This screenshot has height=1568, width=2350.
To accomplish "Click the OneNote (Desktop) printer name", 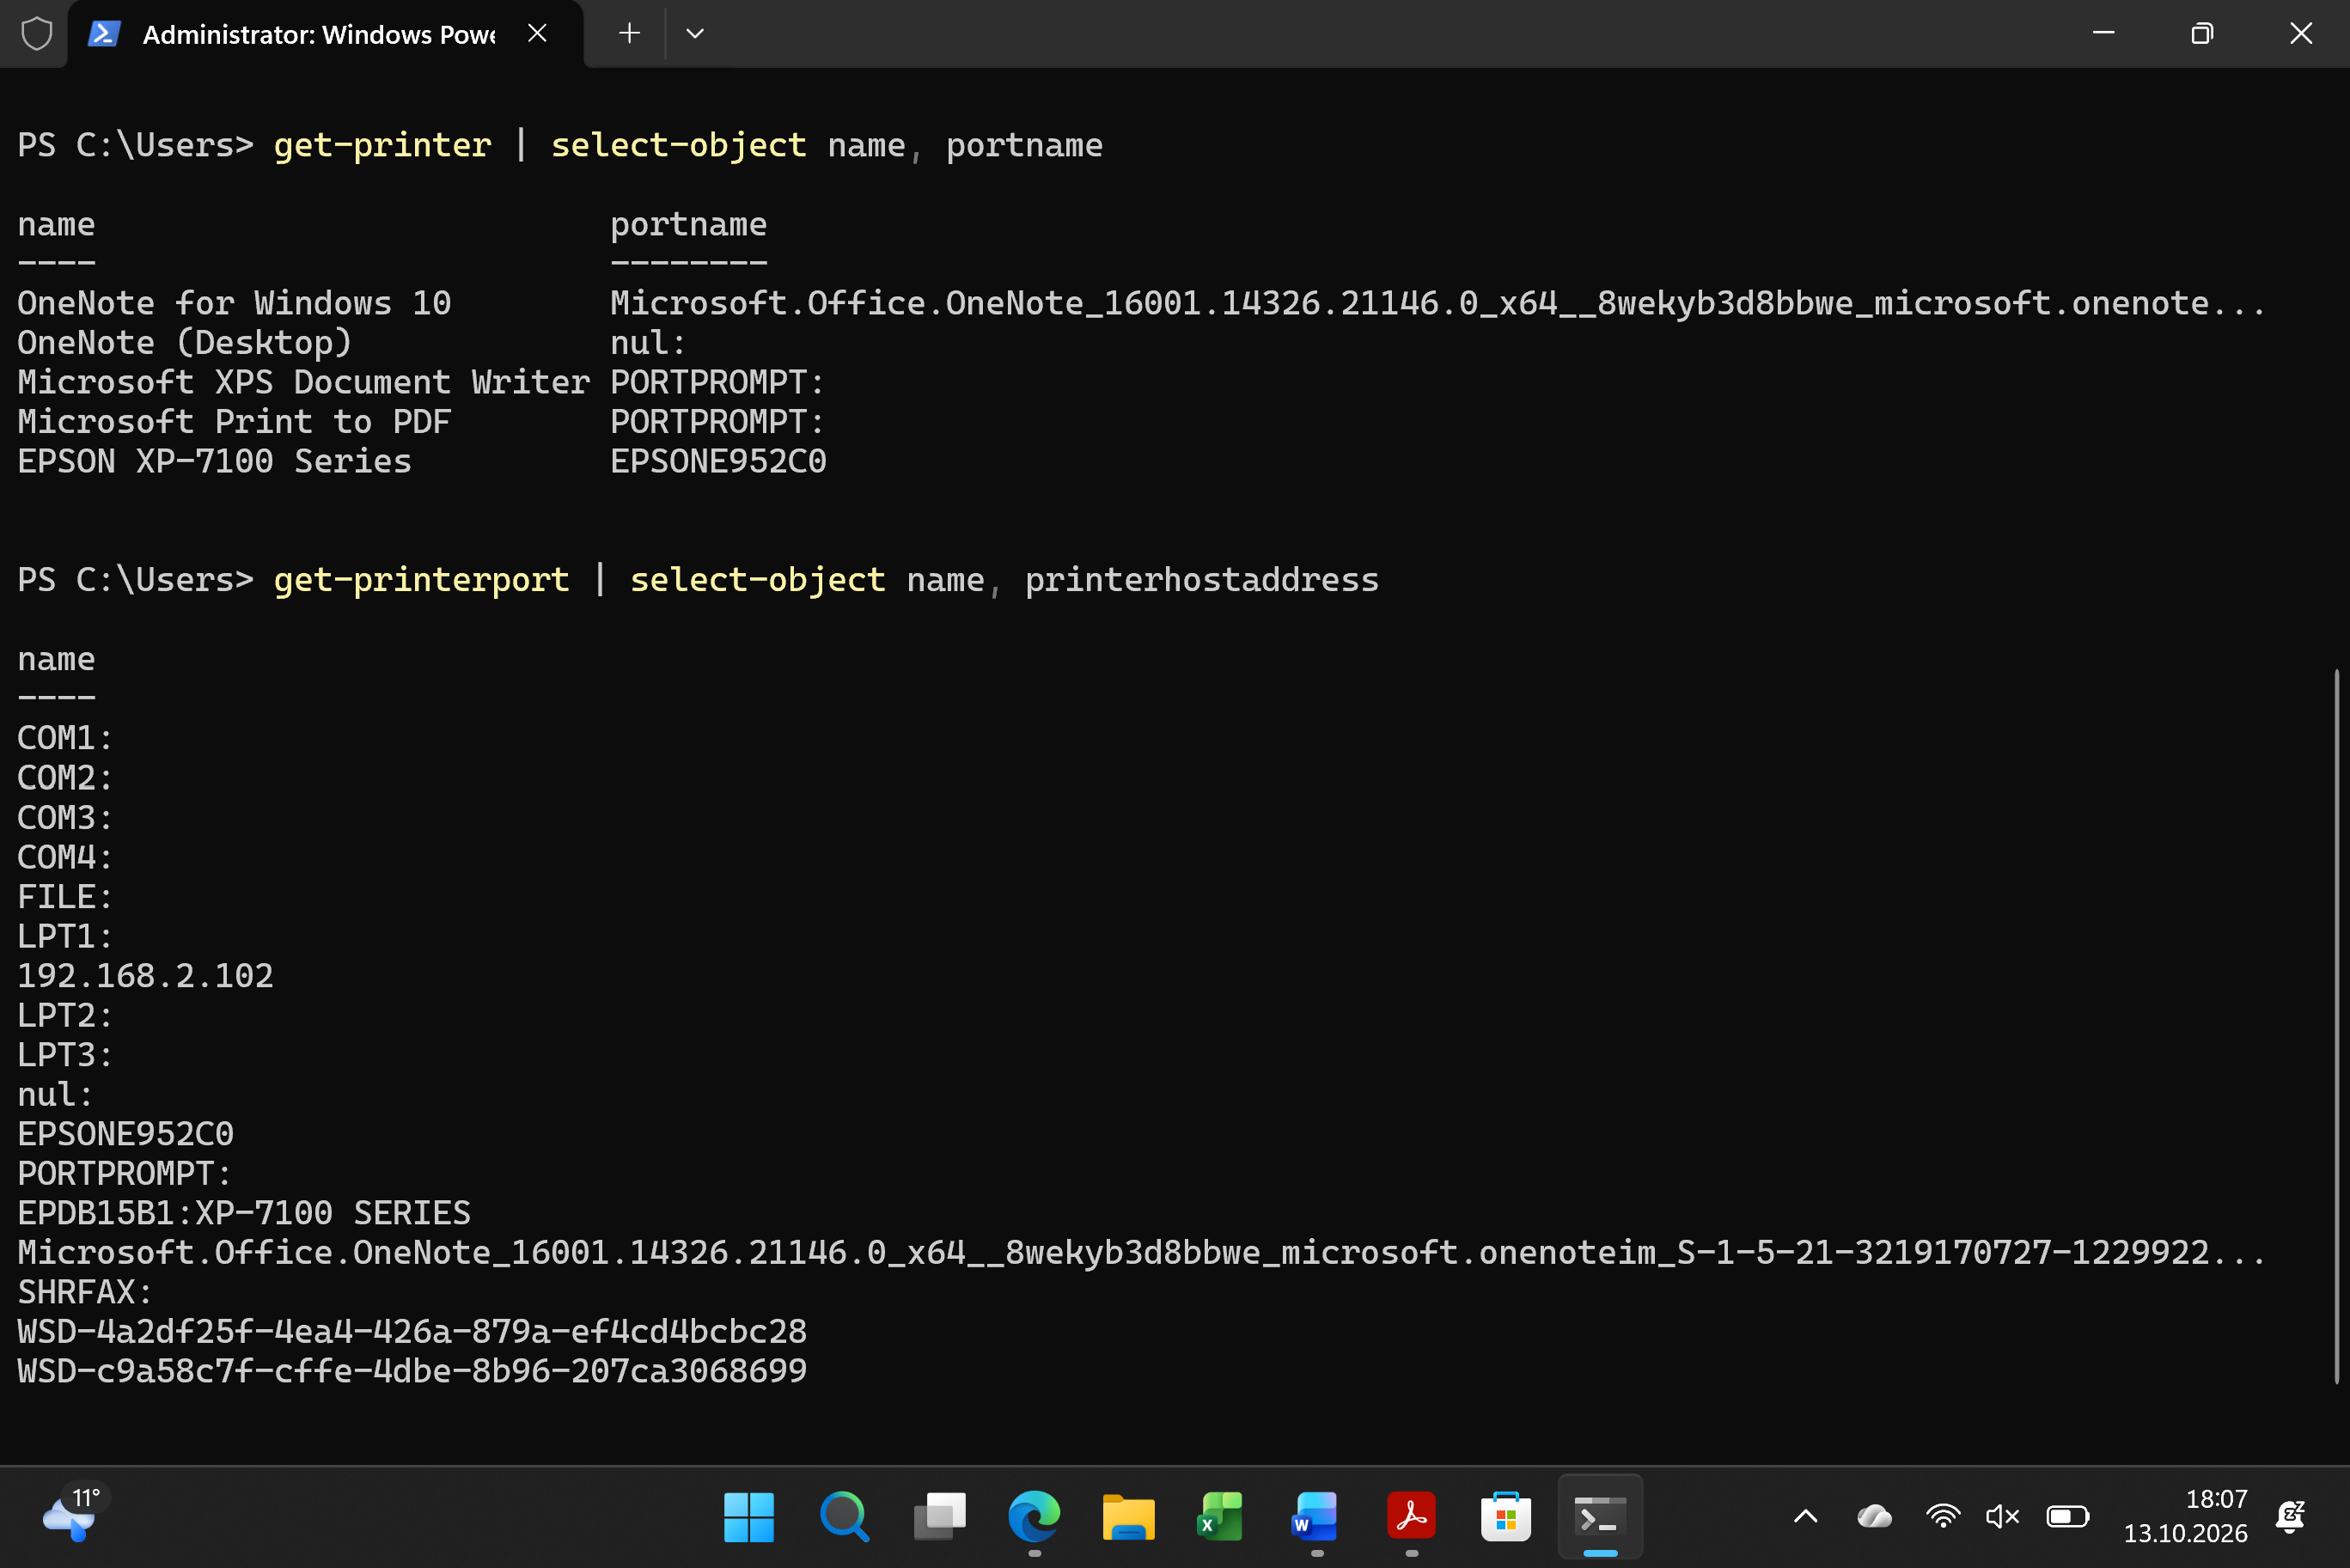I will pos(185,343).
